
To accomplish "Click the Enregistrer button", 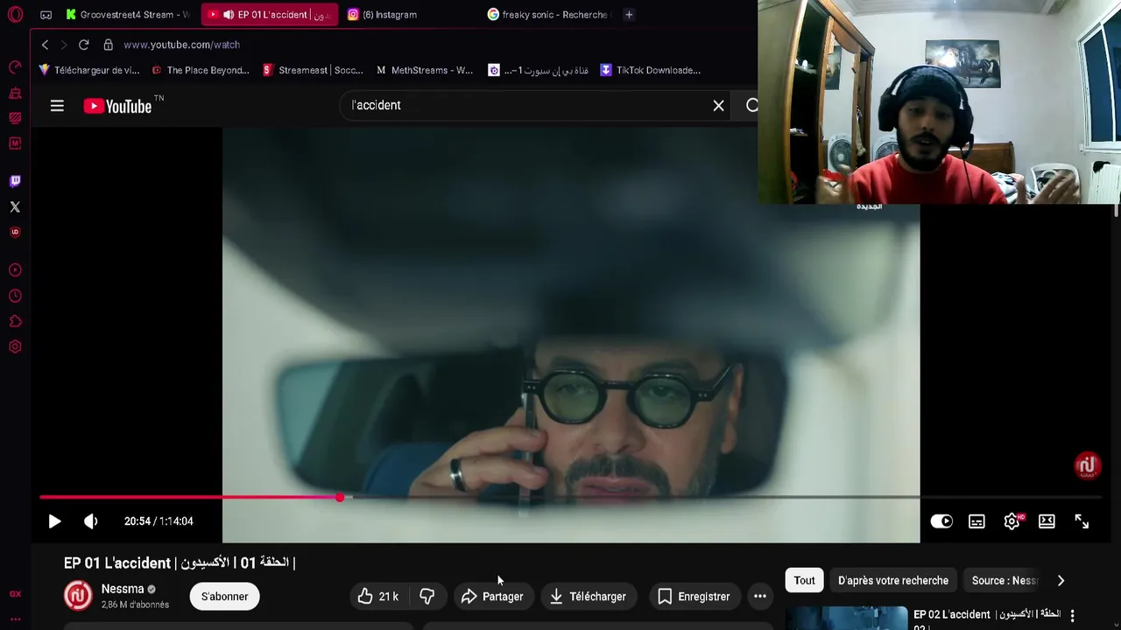I will click(x=694, y=597).
